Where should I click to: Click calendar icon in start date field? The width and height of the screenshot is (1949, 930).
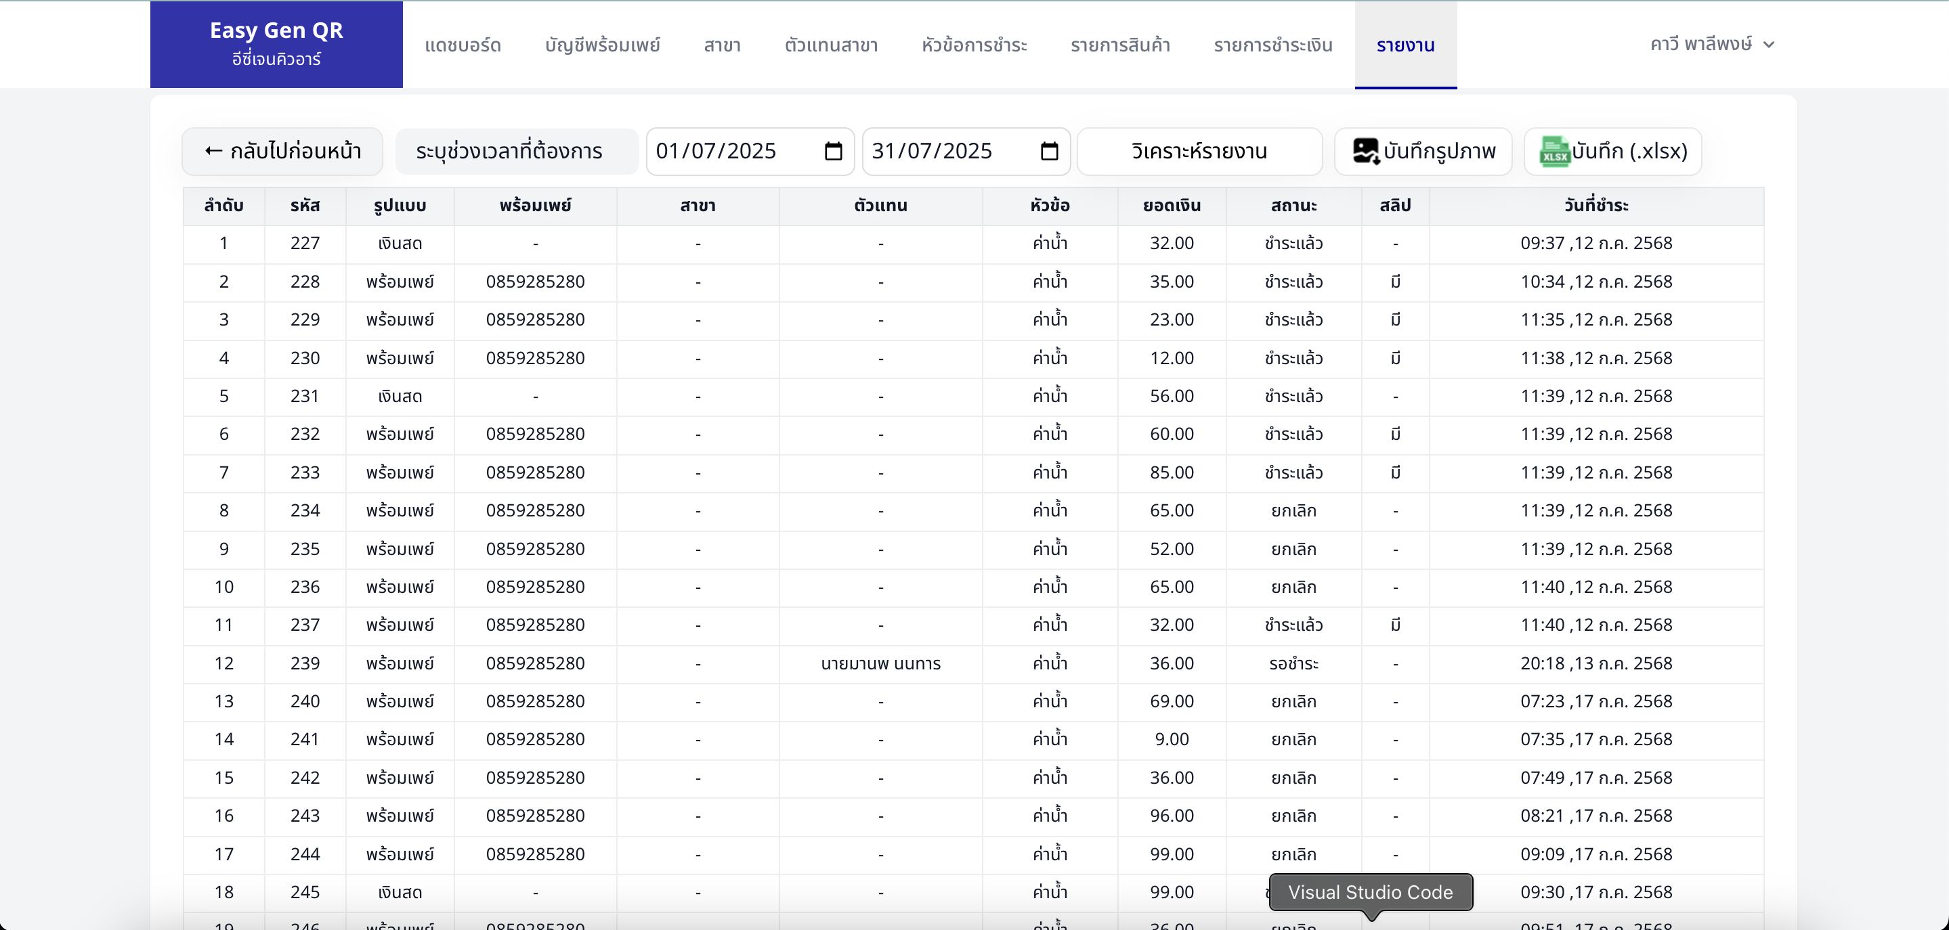(x=833, y=151)
